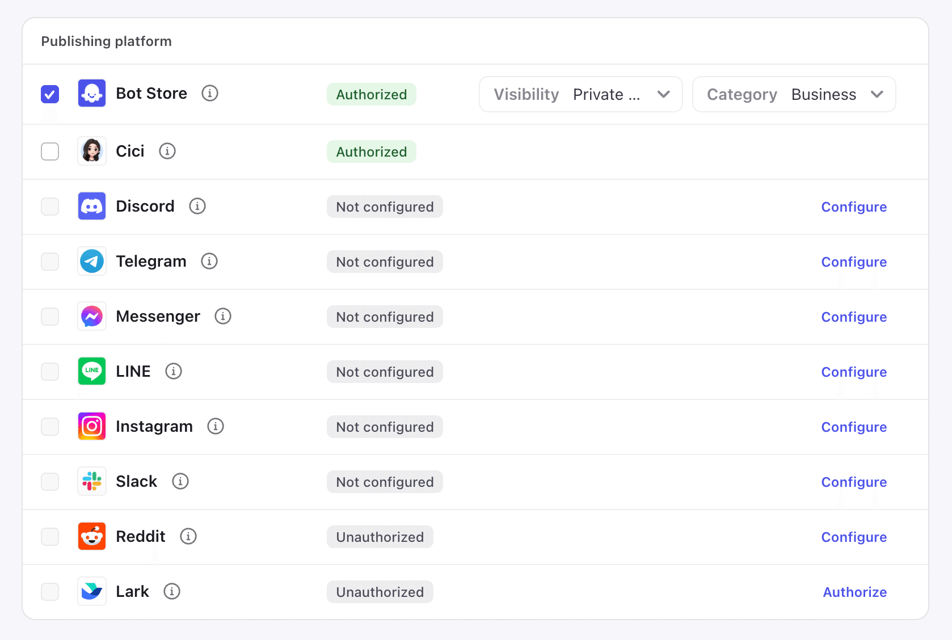Click the info icon next to Bot Store
This screenshot has width=952, height=640.
(x=210, y=94)
